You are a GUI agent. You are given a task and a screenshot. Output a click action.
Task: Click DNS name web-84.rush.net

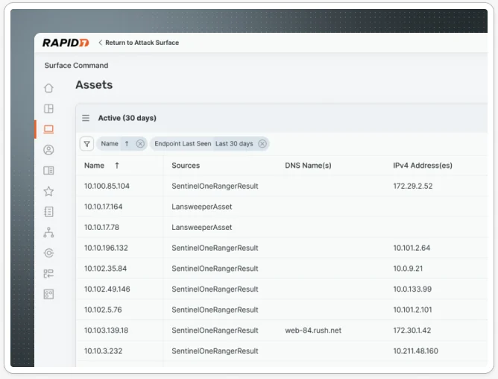pyautogui.click(x=313, y=331)
